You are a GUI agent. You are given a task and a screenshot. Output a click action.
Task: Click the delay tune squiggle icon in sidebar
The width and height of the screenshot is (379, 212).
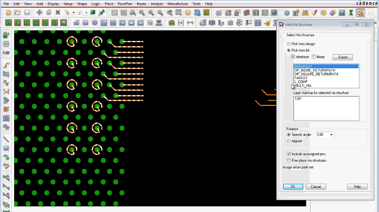6,83
